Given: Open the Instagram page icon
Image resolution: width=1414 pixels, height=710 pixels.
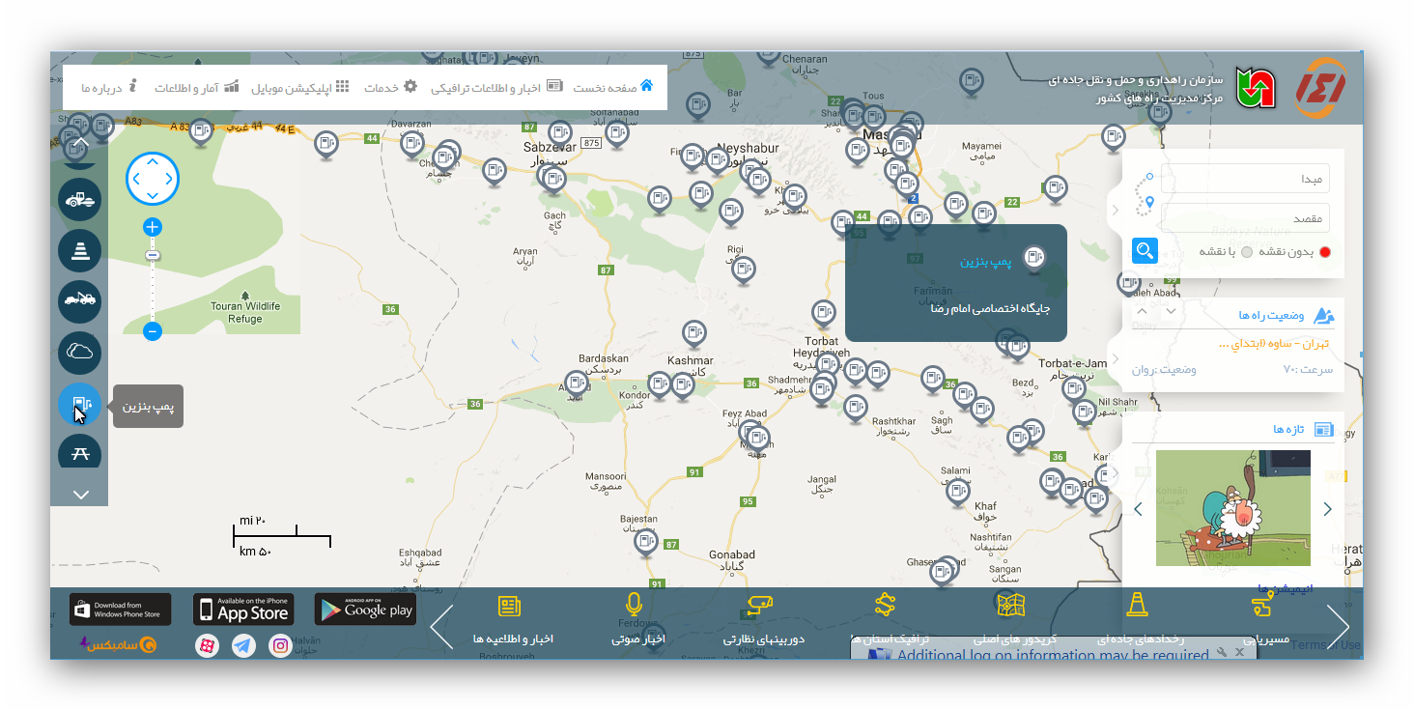Looking at the screenshot, I should 280,646.
